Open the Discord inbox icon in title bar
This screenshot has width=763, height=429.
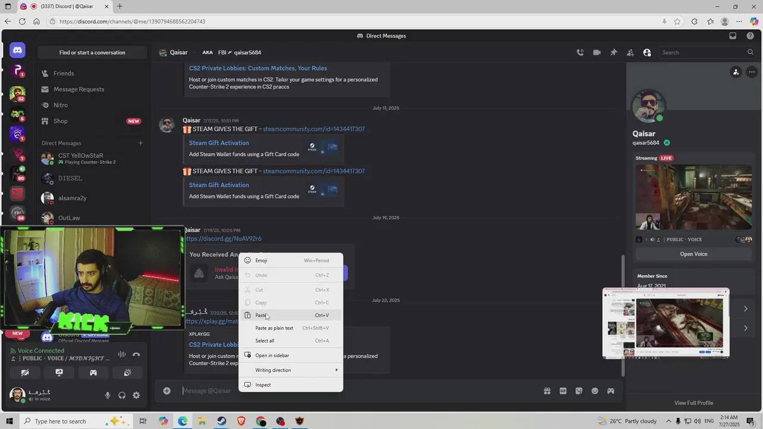click(x=733, y=36)
